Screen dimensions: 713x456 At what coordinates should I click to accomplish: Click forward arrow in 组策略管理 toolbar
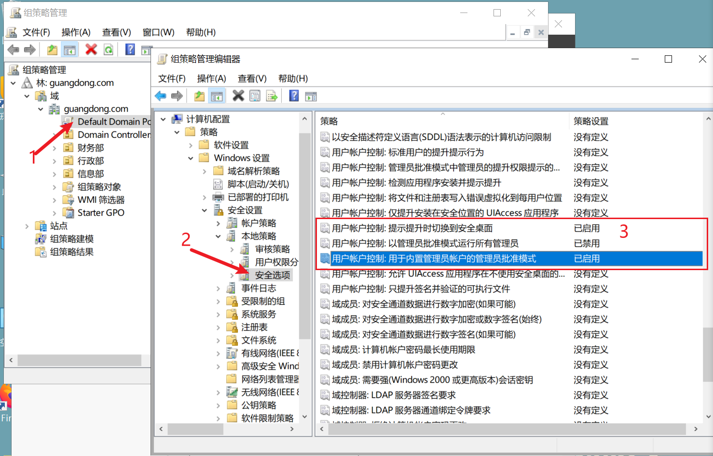(30, 50)
